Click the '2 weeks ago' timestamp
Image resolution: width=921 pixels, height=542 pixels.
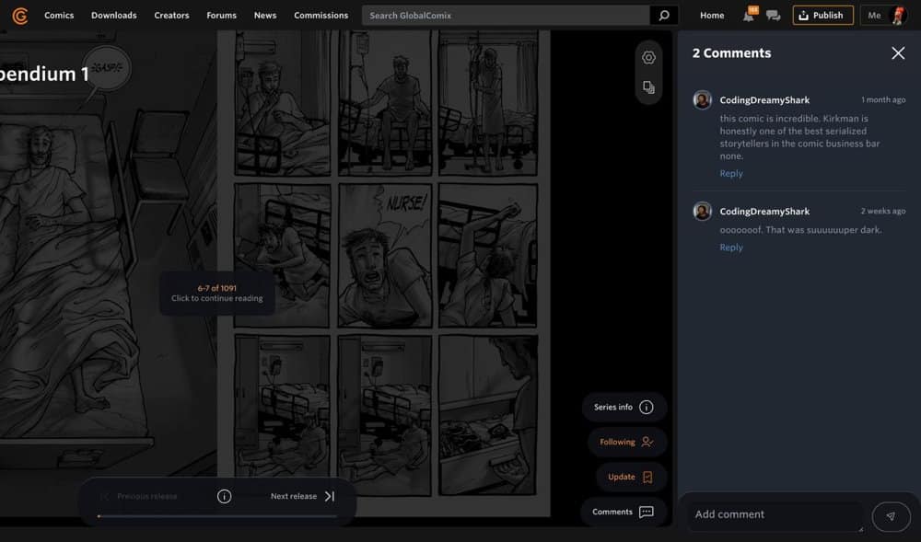tap(883, 211)
